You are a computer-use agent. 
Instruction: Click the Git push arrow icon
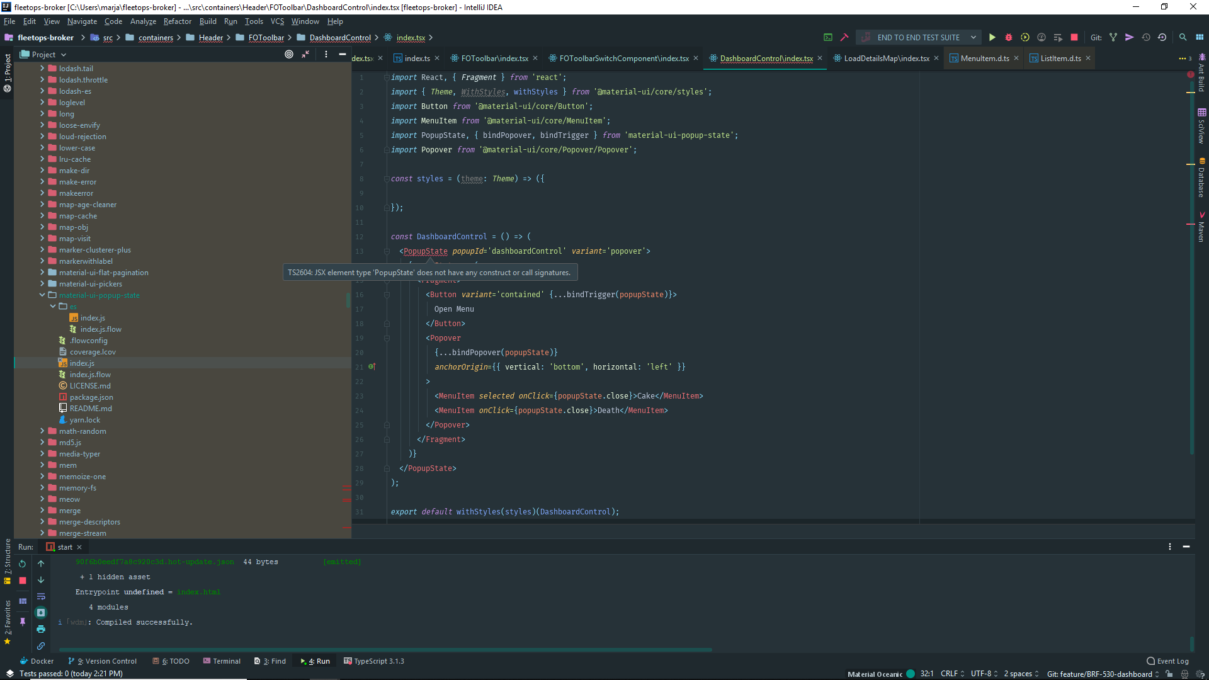point(1130,38)
